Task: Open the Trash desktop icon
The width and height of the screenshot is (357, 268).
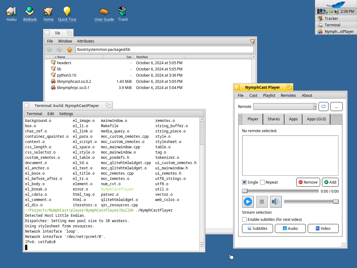Action: click(x=123, y=11)
